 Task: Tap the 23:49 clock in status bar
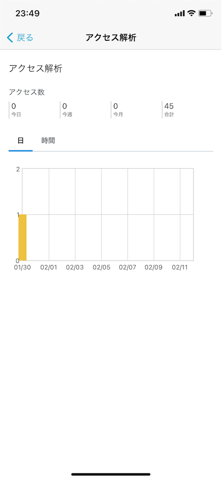pyautogui.click(x=27, y=14)
